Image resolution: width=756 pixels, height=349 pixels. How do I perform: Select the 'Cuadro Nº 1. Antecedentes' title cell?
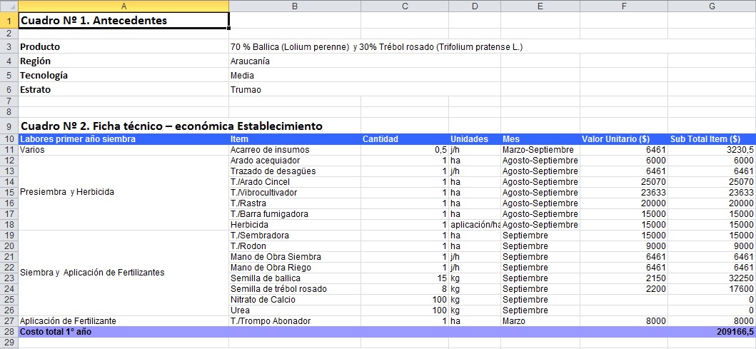click(x=123, y=21)
